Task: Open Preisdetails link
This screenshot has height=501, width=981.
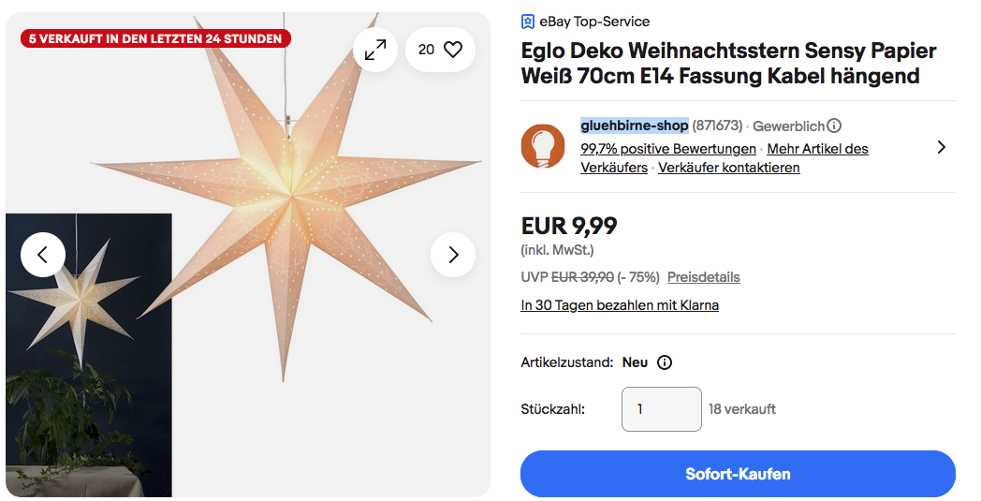Action: [703, 277]
